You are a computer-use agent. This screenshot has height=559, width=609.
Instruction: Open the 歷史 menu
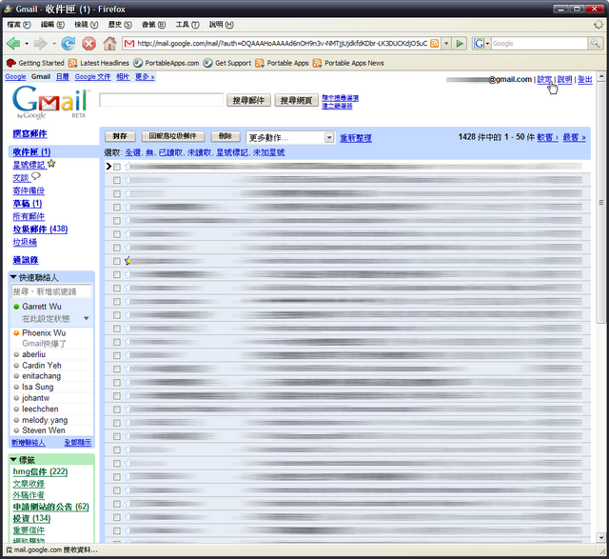tap(120, 25)
